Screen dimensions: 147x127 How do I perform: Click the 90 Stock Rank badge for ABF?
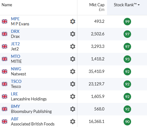pyautogui.click(x=127, y=122)
